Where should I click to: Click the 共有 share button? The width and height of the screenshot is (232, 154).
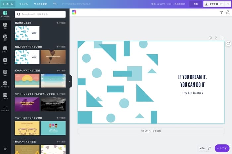(196, 4)
